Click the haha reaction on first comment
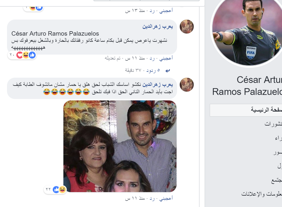Image resolution: width=282 pixels, height=207 pixels. click(26, 55)
